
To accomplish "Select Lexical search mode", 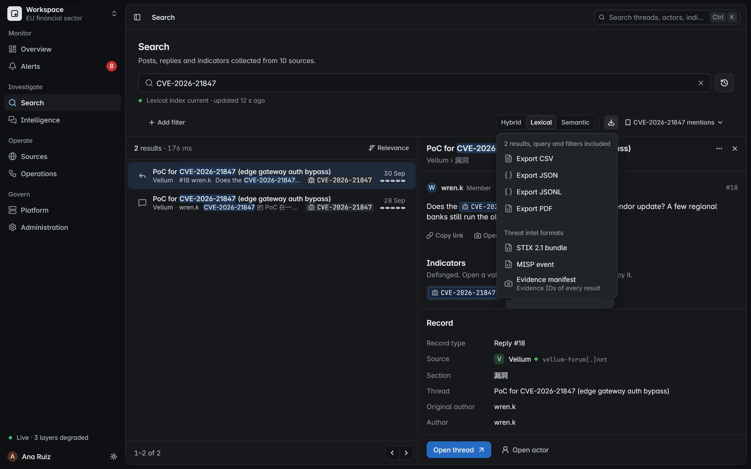I will pos(541,122).
